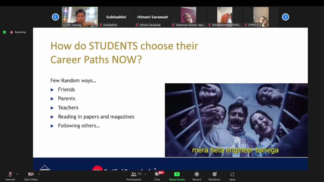The image size is (324, 182).
Task: Open the Chat panel
Action: 157,176
